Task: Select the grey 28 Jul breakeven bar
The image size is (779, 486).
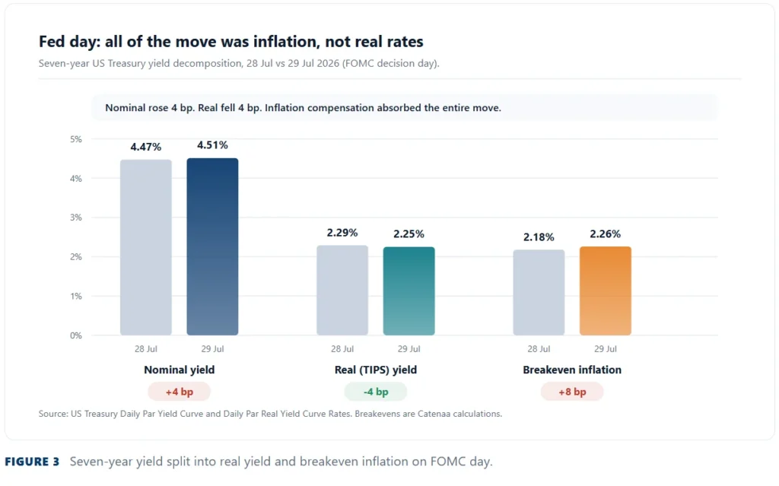Action: tap(539, 293)
